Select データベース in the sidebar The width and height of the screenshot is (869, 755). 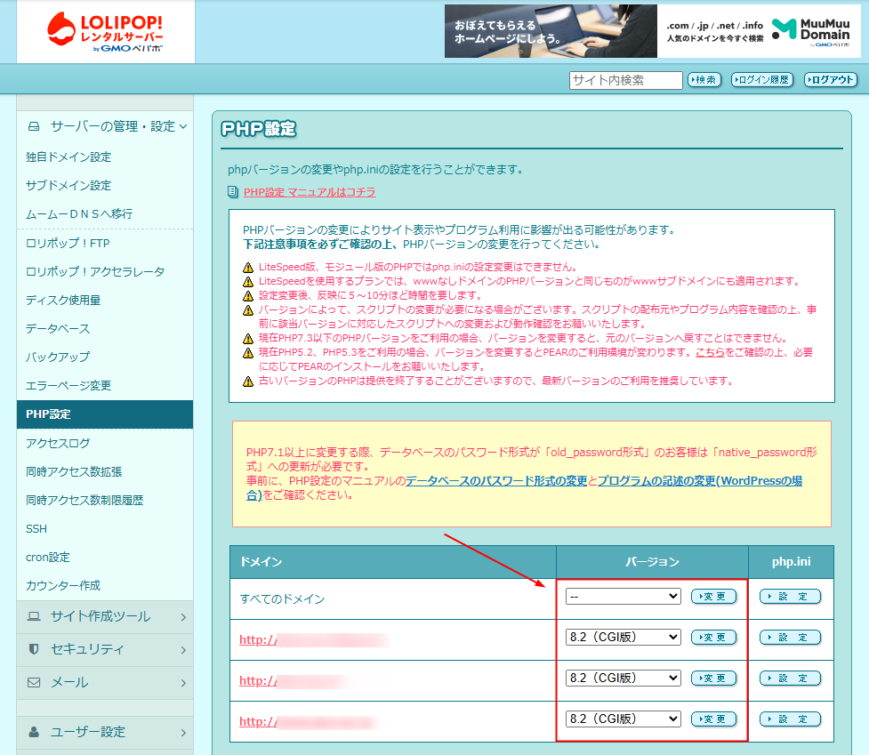coord(58,328)
